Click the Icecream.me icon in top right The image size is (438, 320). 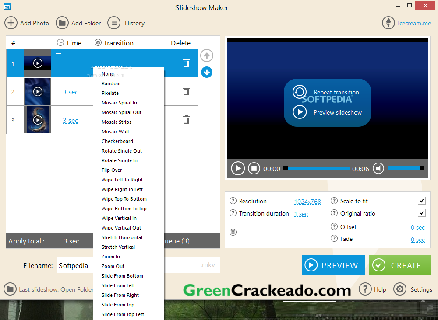click(388, 23)
